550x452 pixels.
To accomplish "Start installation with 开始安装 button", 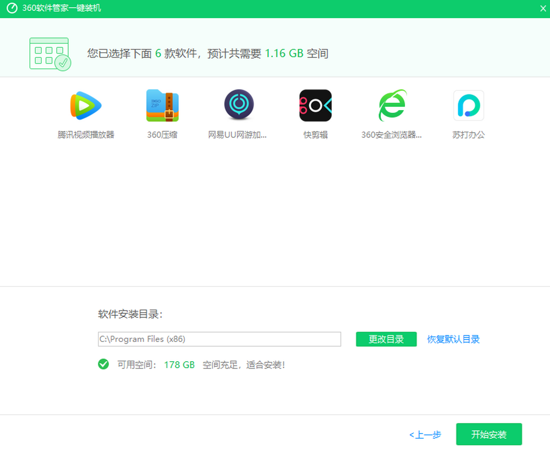I will (x=489, y=434).
